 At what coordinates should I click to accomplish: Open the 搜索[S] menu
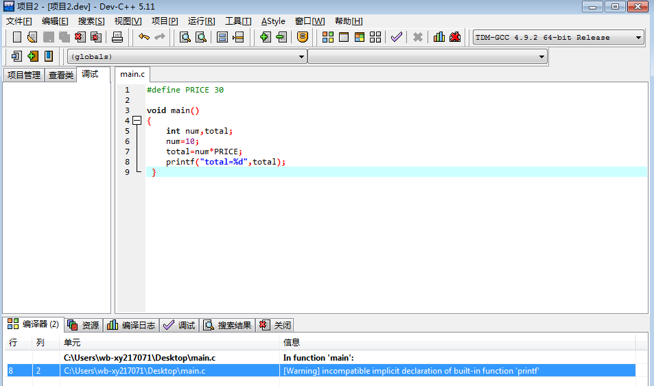[91, 21]
